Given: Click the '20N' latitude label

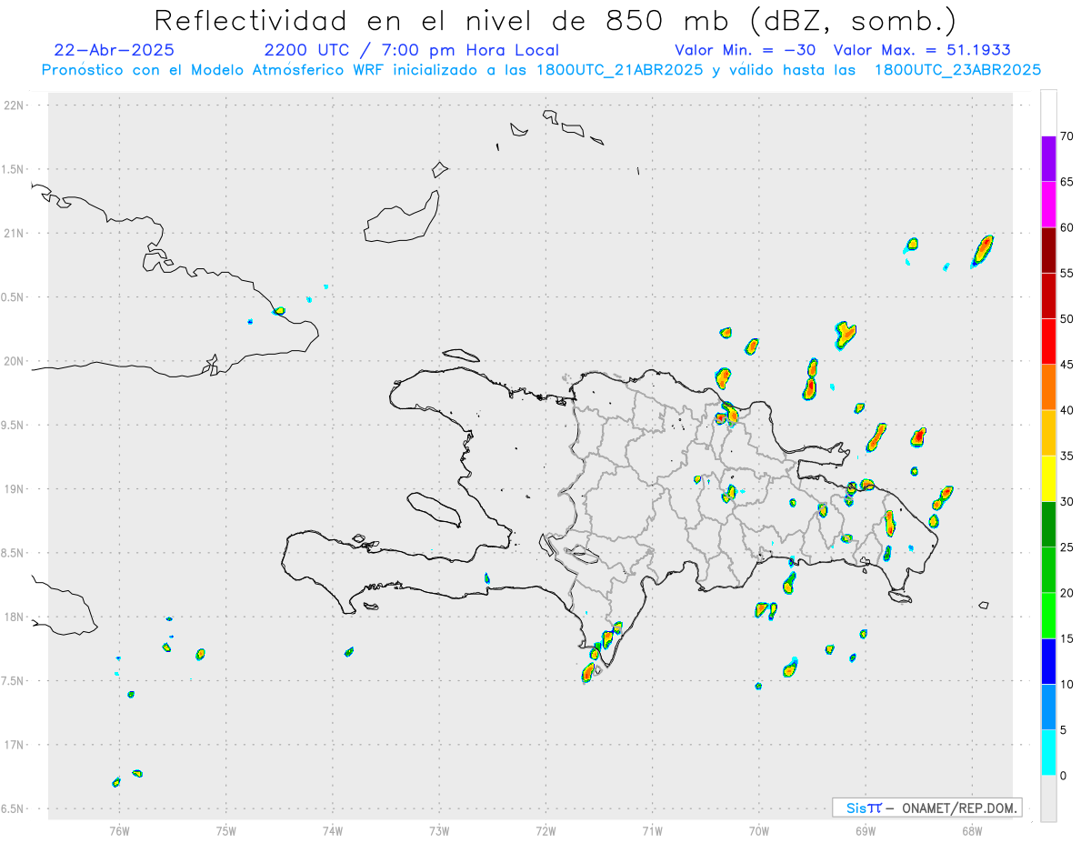Looking at the screenshot, I should pos(15,361).
